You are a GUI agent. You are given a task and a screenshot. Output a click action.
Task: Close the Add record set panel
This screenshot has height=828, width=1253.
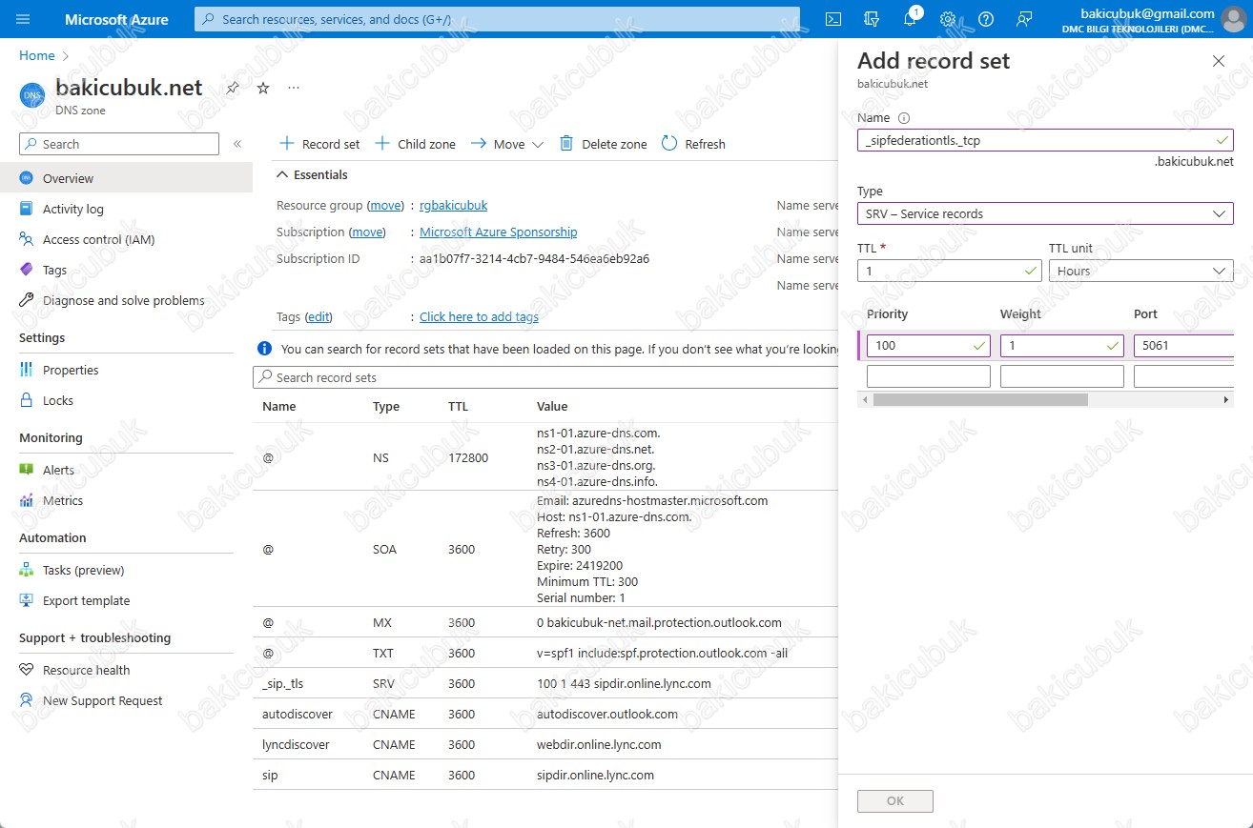point(1218,61)
